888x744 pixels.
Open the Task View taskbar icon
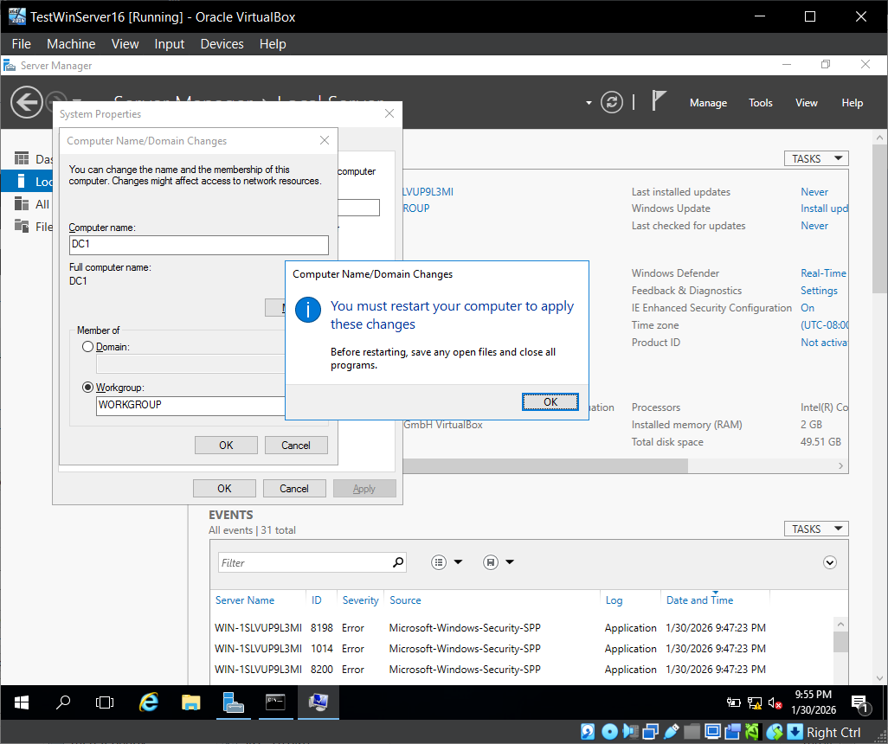click(105, 702)
